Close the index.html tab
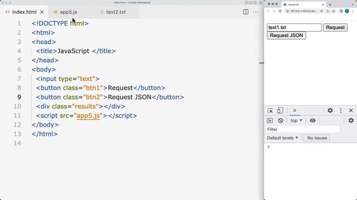 42,12
